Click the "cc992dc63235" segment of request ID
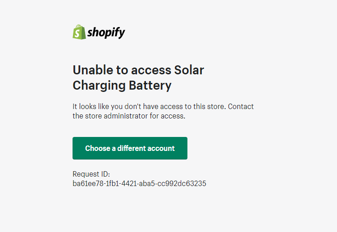The height and width of the screenshot is (232, 337). click(182, 183)
